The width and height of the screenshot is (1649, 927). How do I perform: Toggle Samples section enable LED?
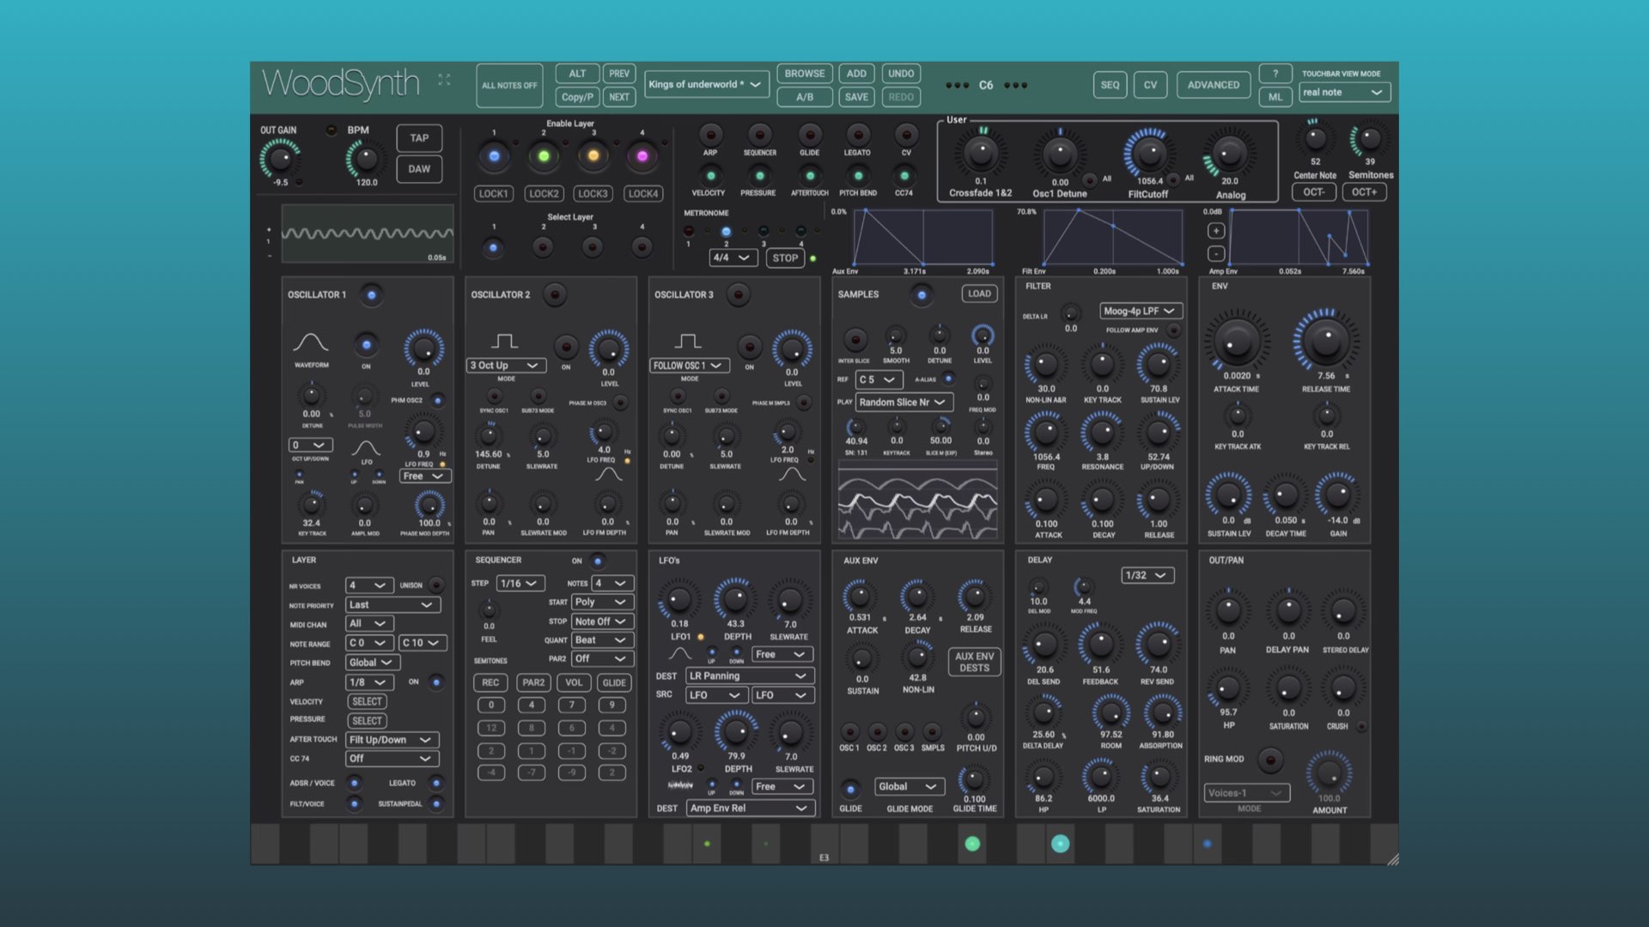coord(922,295)
